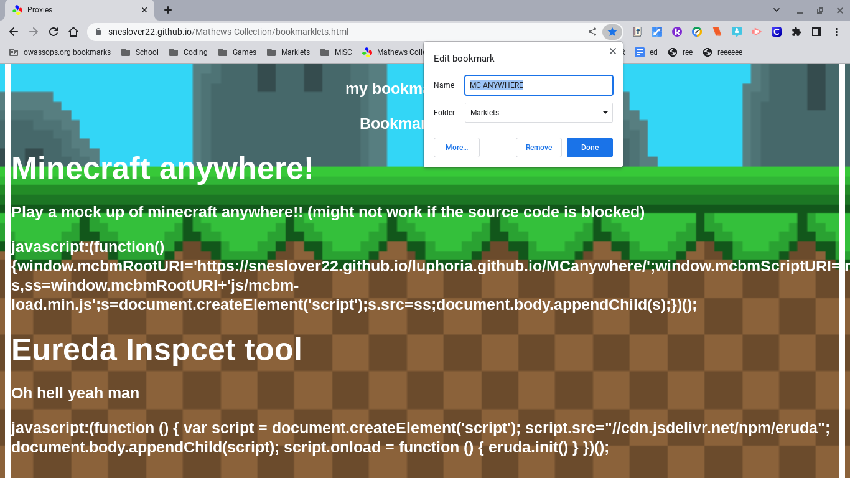
Task: Click the 'Play a mock up of minecraft' description
Action: click(328, 212)
